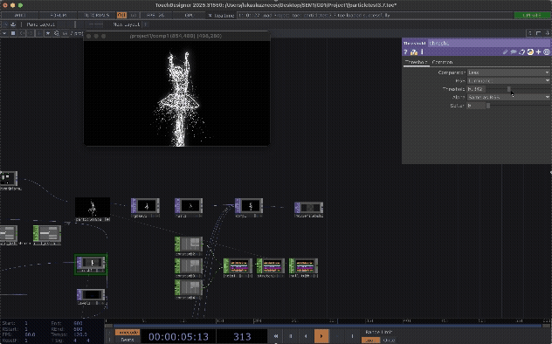Select the rightmost colorful CHOP node
Image resolution: width=552 pixels, height=344 pixels.
point(303,267)
